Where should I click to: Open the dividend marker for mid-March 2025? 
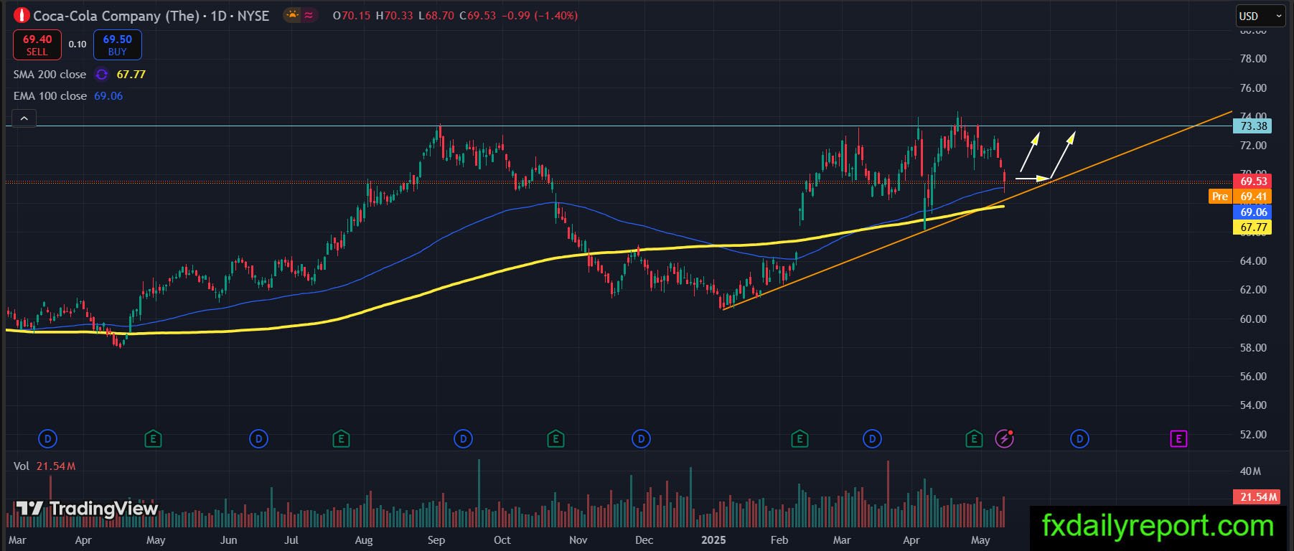872,438
